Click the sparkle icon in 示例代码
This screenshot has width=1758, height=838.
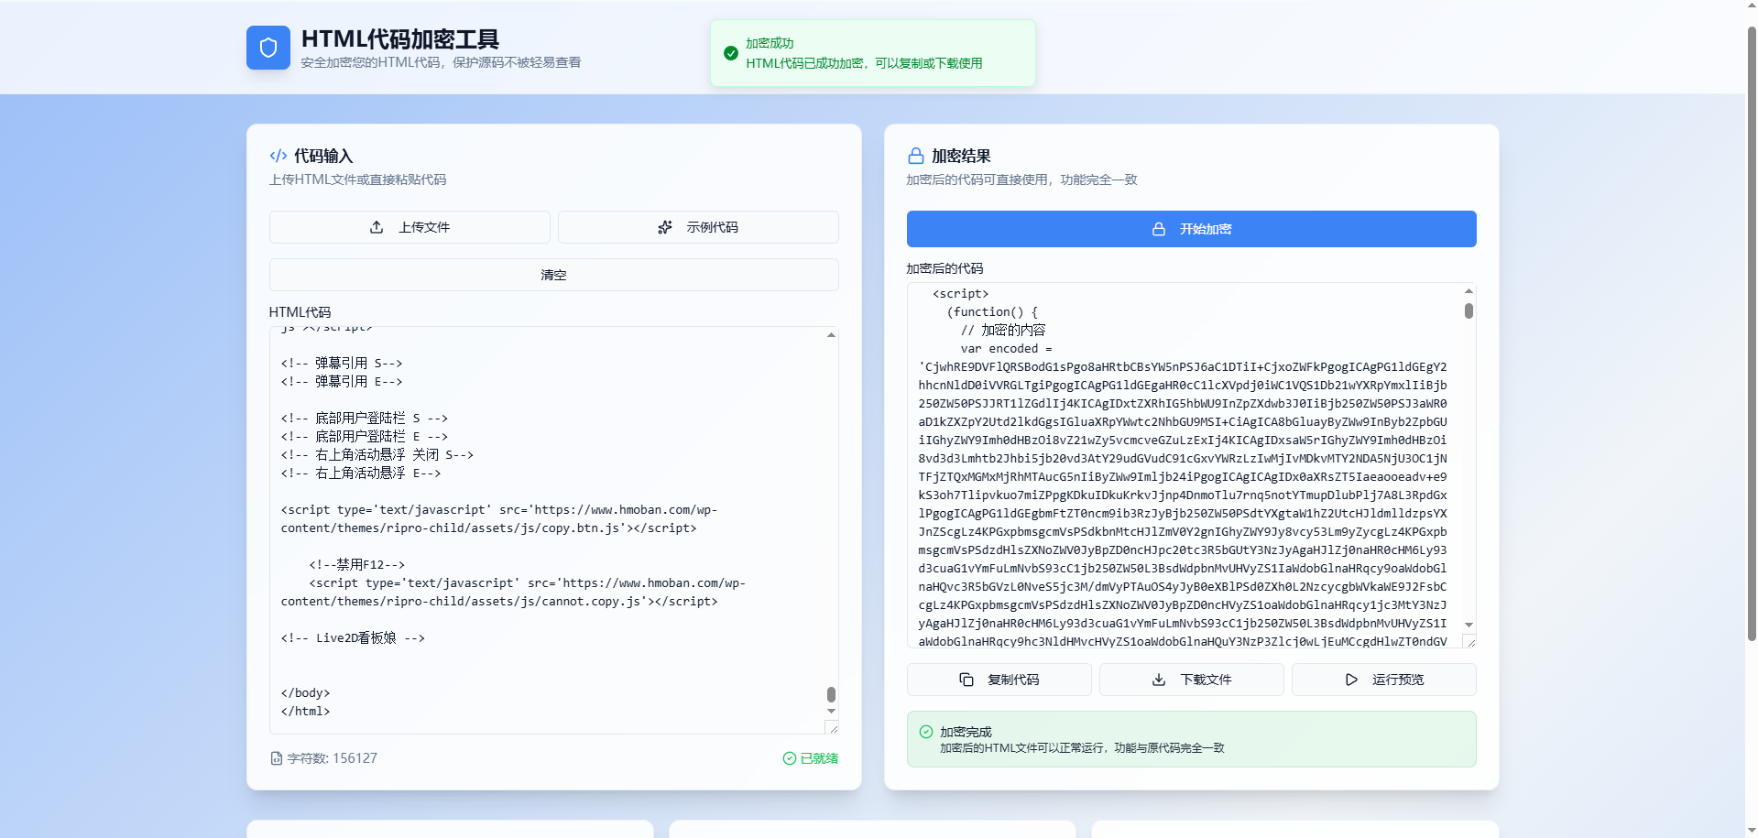(x=665, y=227)
